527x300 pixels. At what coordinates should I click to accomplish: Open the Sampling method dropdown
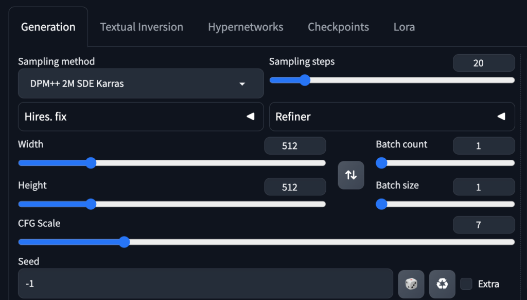tap(140, 83)
